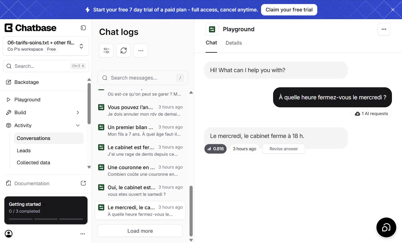The height and width of the screenshot is (243, 402).
Task: Refresh the chat logs list
Action: (123, 51)
